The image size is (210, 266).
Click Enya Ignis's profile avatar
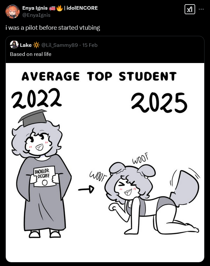pyautogui.click(x=13, y=11)
